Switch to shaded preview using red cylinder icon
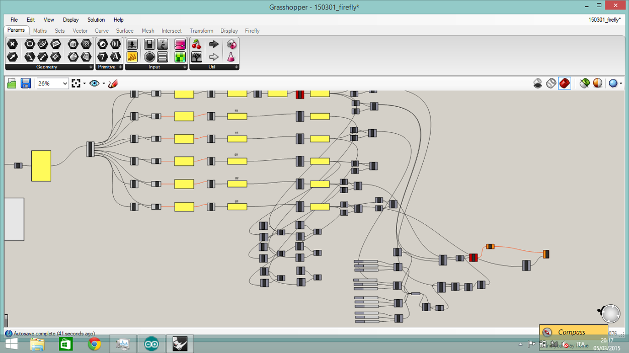Viewport: 629px width, 353px height. 565,83
